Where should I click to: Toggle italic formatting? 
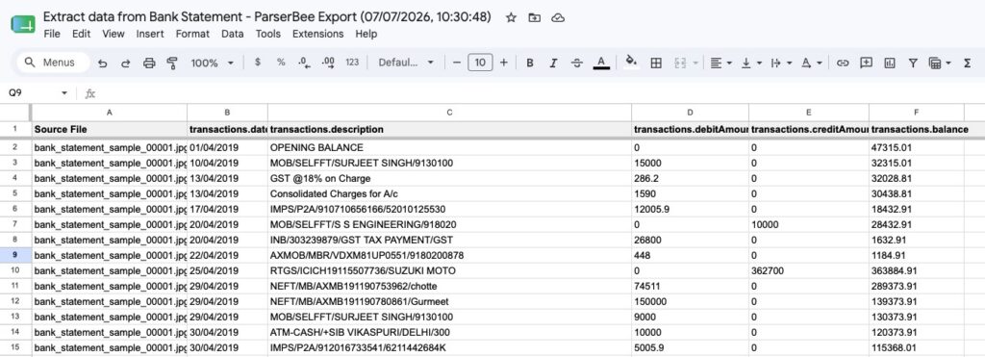click(x=553, y=63)
